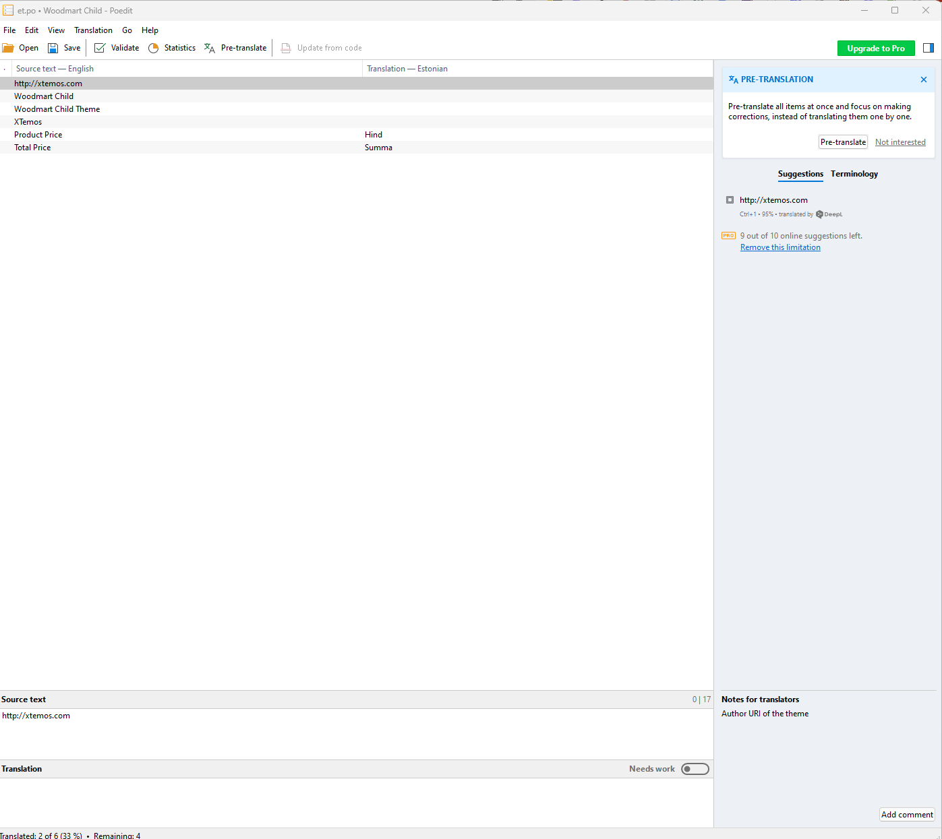
Task: Click the translation text input area
Action: [356, 802]
